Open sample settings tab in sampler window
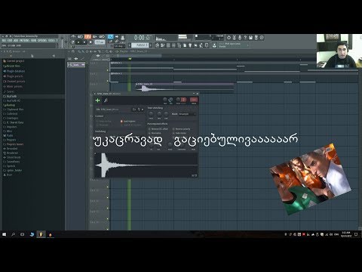Screen dimensions: 362x272 pyautogui.click(x=97, y=100)
